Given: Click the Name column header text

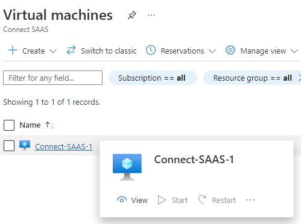Looking at the screenshot, I should tap(30, 125).
